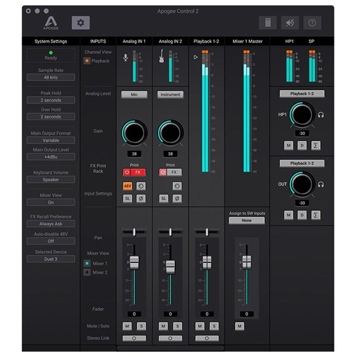Open the Mic analog level dropdown
This screenshot has width=357, height=357.
[134, 95]
